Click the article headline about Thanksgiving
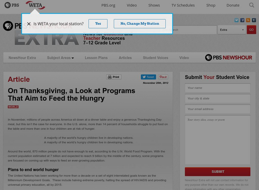Image resolution: width=259 pixels, height=190 pixels. click(71, 94)
